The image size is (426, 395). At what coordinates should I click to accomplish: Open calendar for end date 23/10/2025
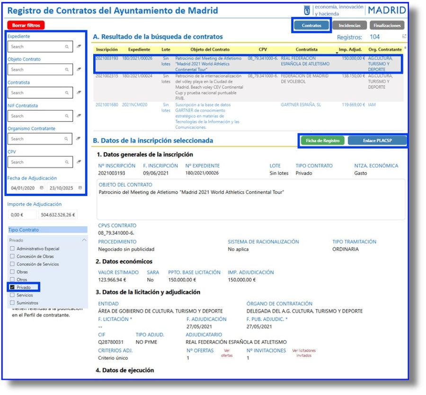(80, 188)
